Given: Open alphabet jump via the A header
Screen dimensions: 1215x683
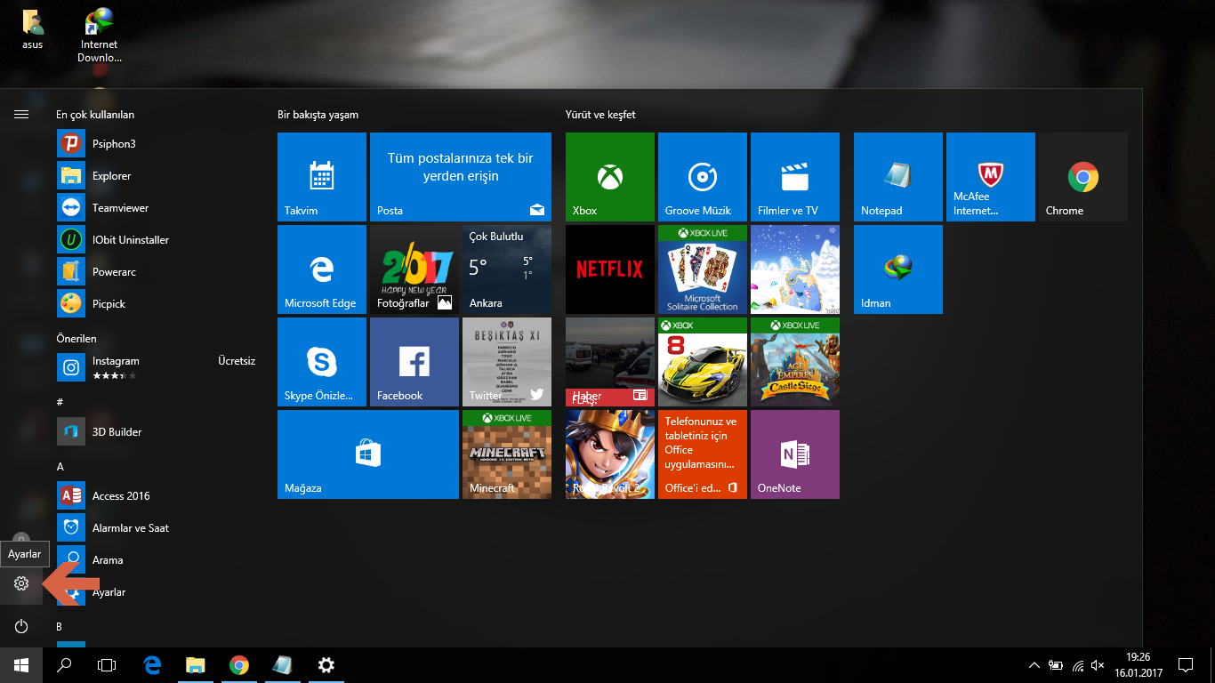Looking at the screenshot, I should [x=60, y=466].
